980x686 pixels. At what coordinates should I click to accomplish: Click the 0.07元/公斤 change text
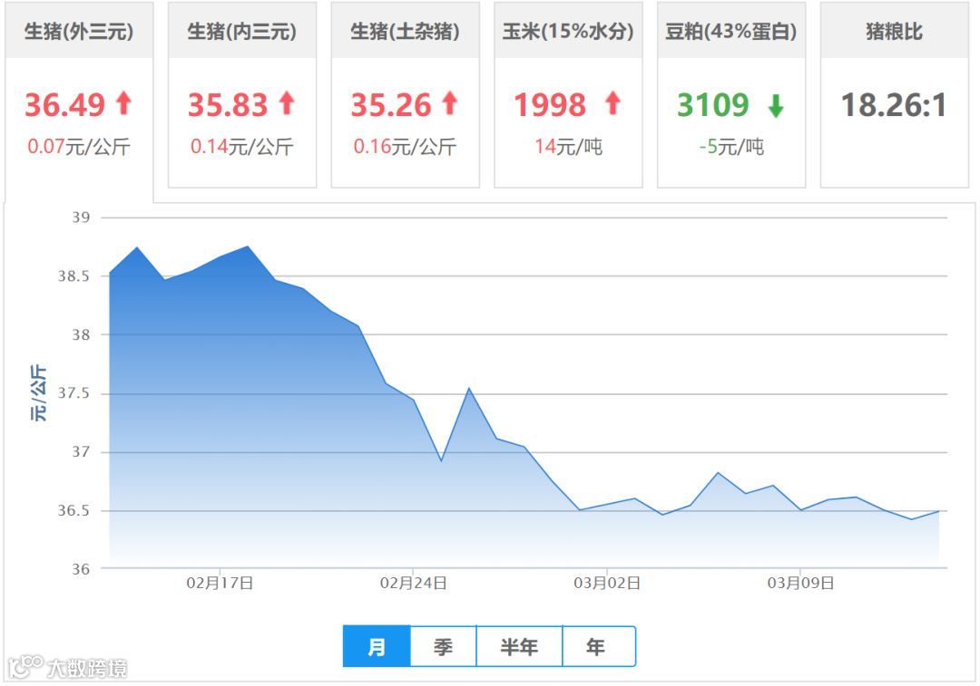tap(79, 147)
